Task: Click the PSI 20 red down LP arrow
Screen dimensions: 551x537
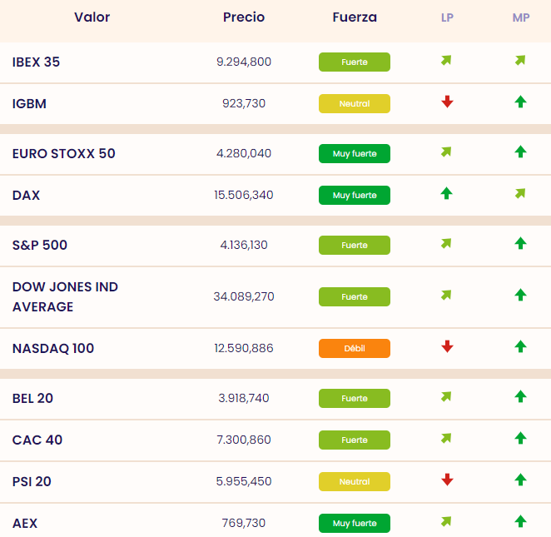Action: click(447, 480)
